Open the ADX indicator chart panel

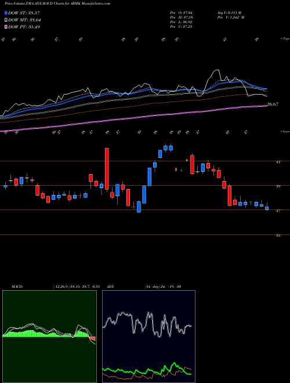click(x=148, y=337)
